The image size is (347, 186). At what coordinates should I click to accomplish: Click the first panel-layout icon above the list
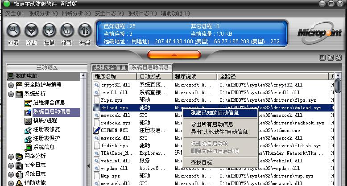(322, 58)
